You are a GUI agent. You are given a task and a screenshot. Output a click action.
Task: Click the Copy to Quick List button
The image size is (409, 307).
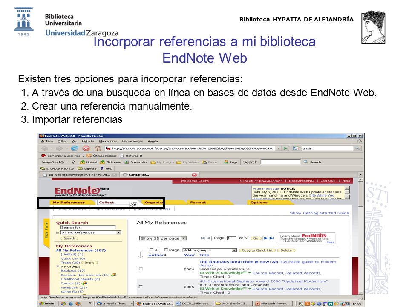coord(257,250)
